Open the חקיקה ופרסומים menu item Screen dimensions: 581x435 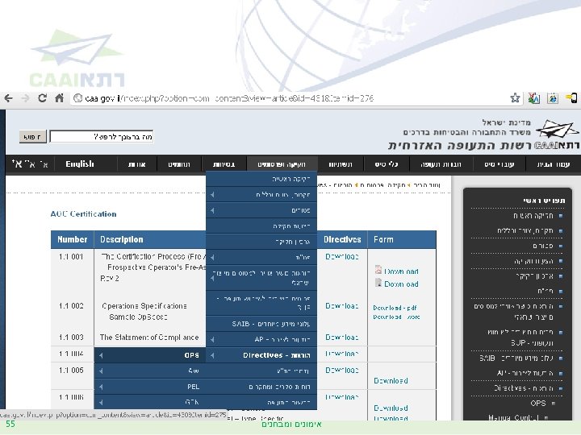tap(282, 164)
